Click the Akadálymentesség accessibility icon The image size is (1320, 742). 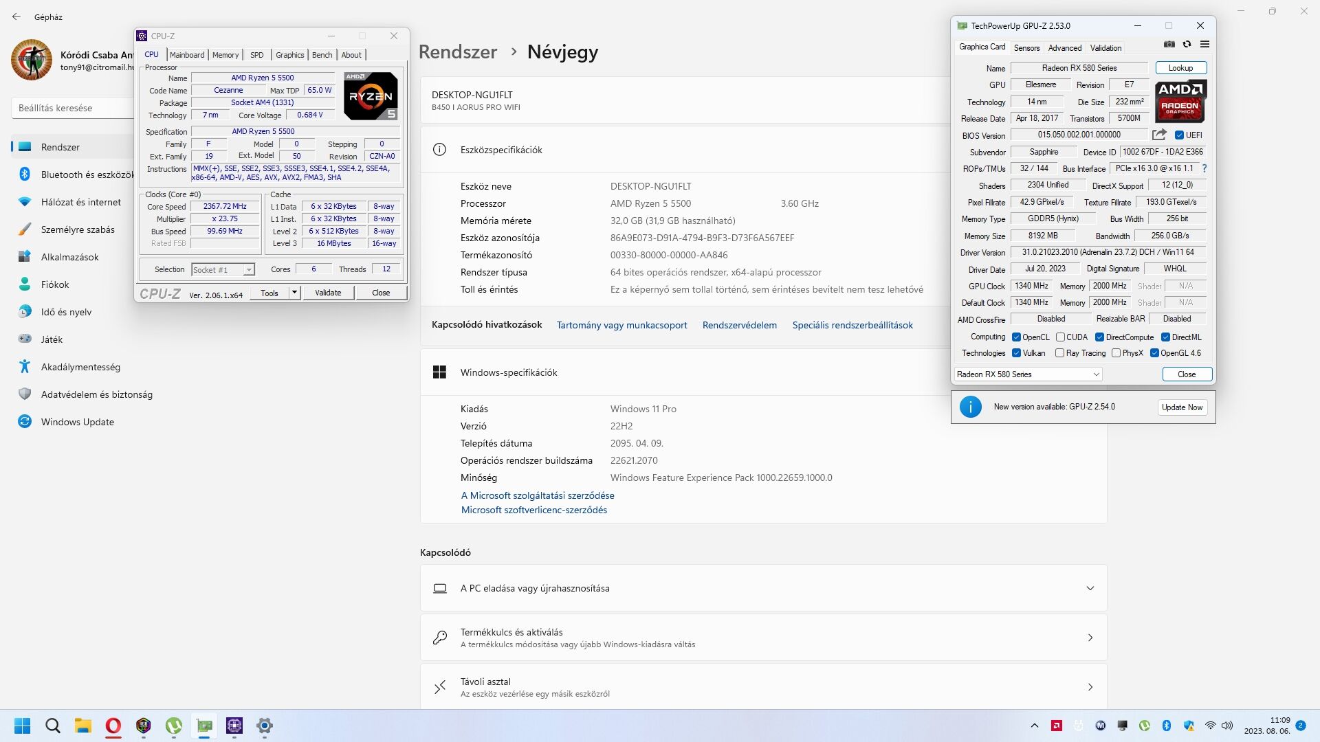tap(25, 367)
